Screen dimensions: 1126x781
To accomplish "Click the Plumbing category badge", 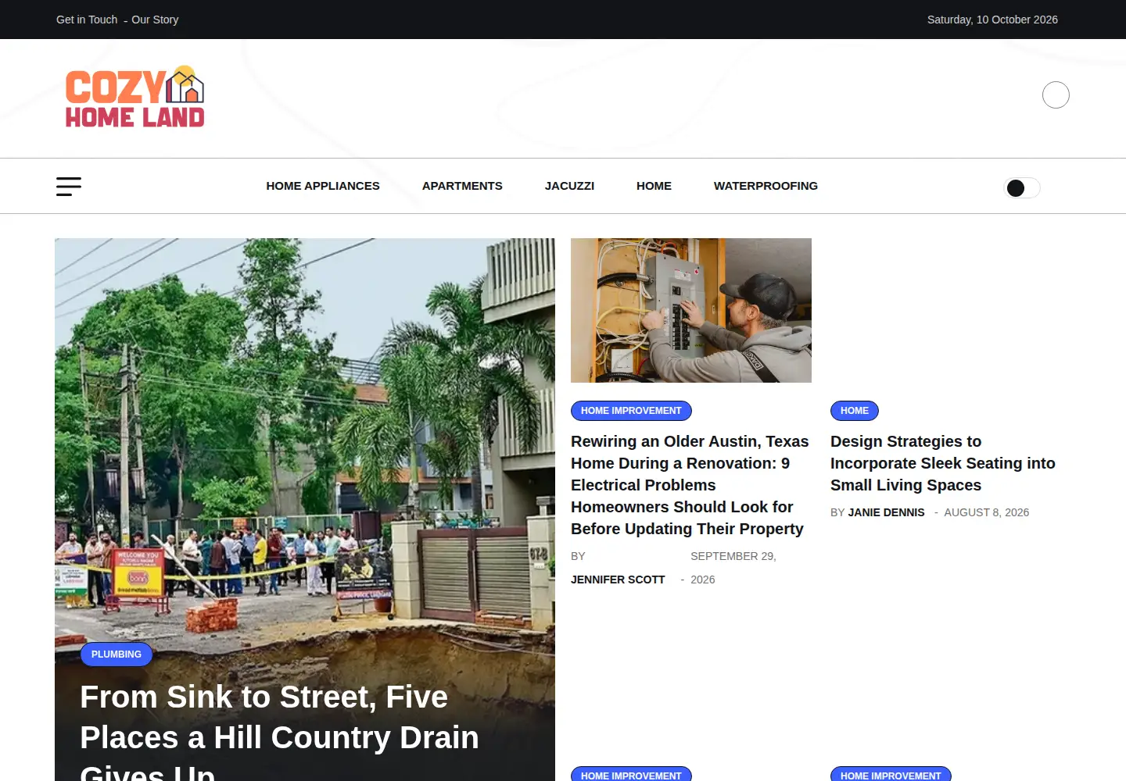I will 117,654.
